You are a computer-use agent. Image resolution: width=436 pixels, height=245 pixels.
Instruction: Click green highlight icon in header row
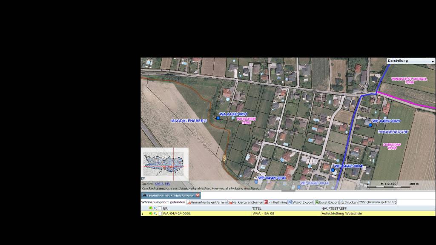click(x=151, y=208)
